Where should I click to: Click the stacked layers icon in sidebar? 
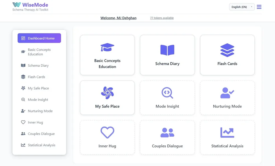pyautogui.click(x=23, y=77)
